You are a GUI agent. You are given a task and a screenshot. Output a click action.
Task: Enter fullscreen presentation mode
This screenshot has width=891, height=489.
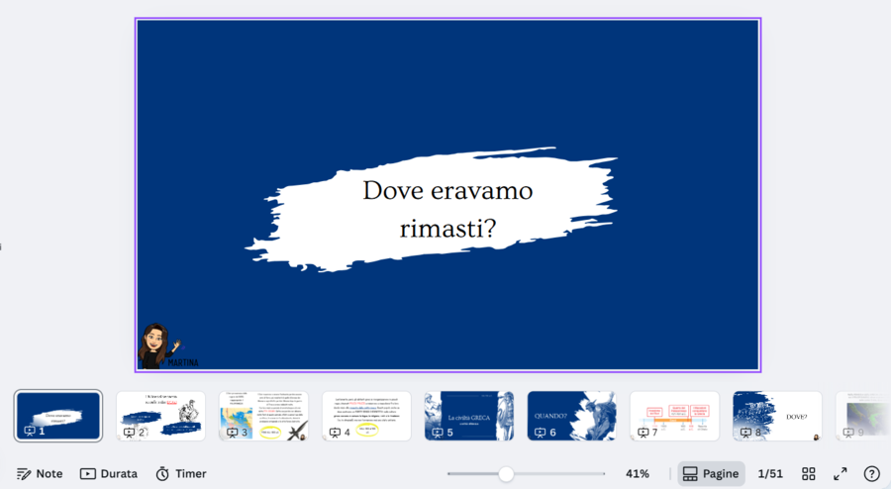841,474
